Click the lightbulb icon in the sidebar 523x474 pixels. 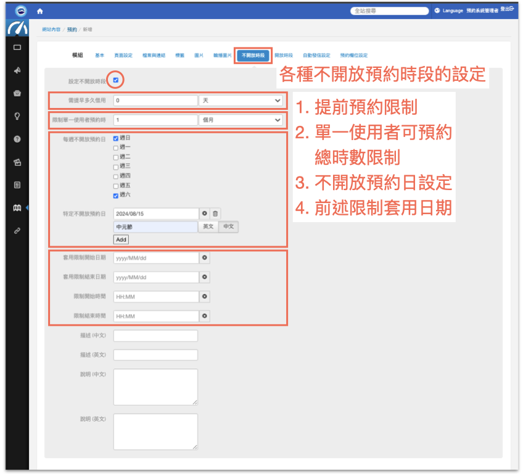(x=17, y=115)
